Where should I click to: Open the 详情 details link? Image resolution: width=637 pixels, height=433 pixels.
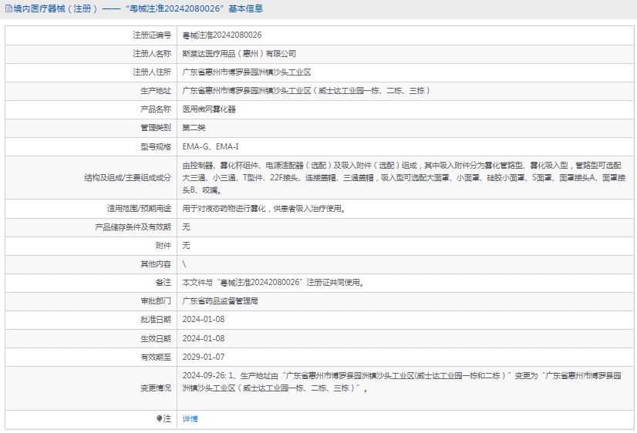pyautogui.click(x=190, y=419)
